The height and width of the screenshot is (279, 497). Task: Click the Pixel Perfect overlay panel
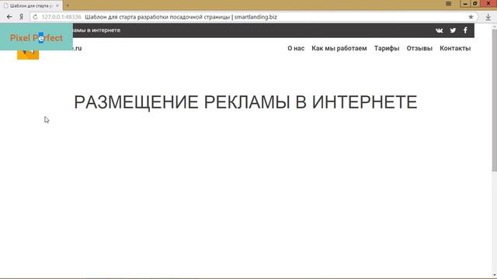(x=36, y=37)
